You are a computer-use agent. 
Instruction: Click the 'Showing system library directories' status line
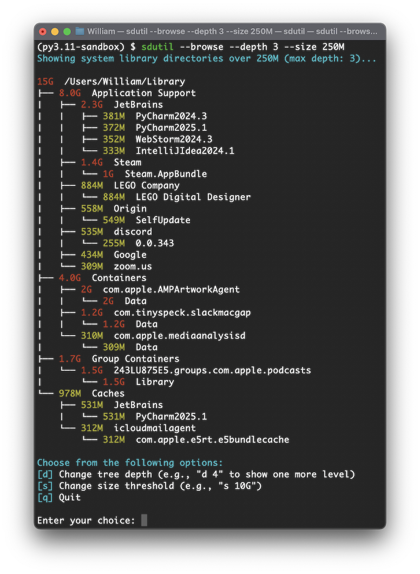point(207,58)
